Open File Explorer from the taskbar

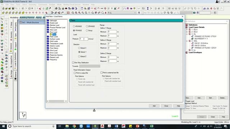[x=67, y=126]
